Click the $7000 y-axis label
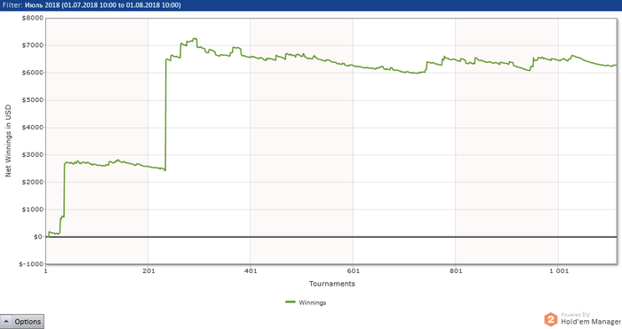Viewport: 622px width, 329px height. pos(33,45)
